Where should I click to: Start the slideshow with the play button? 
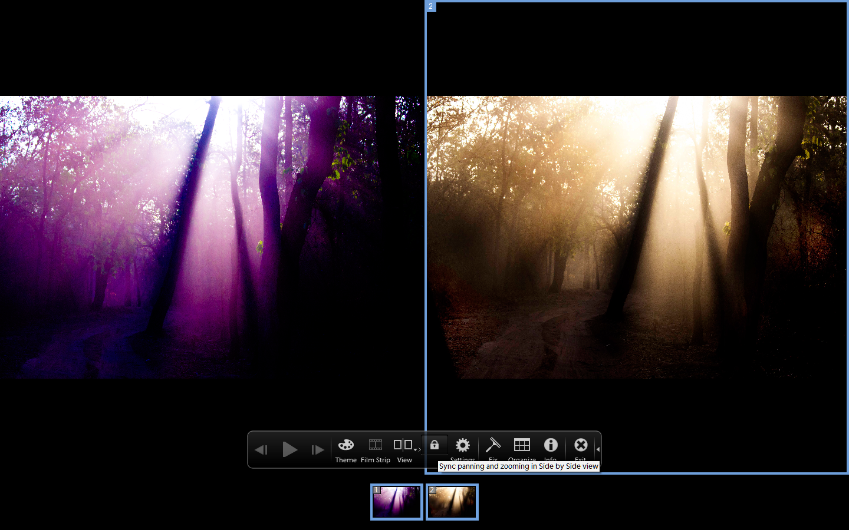click(x=289, y=449)
